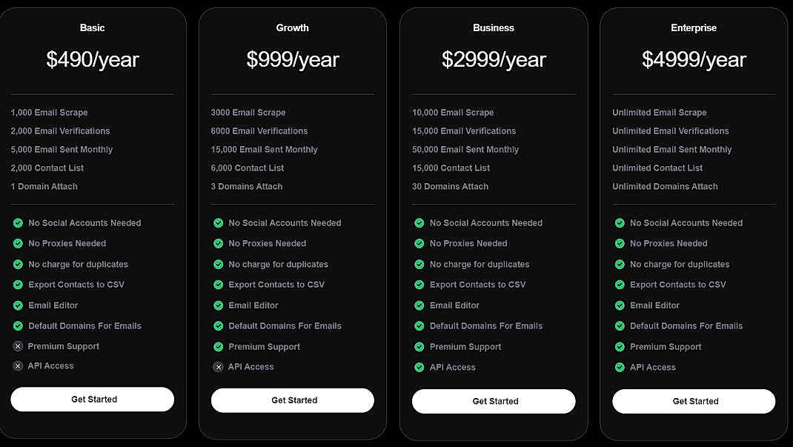Click the crossed-out icon beside Premium Support in Basic plan
This screenshot has height=447, width=793.
click(x=17, y=346)
